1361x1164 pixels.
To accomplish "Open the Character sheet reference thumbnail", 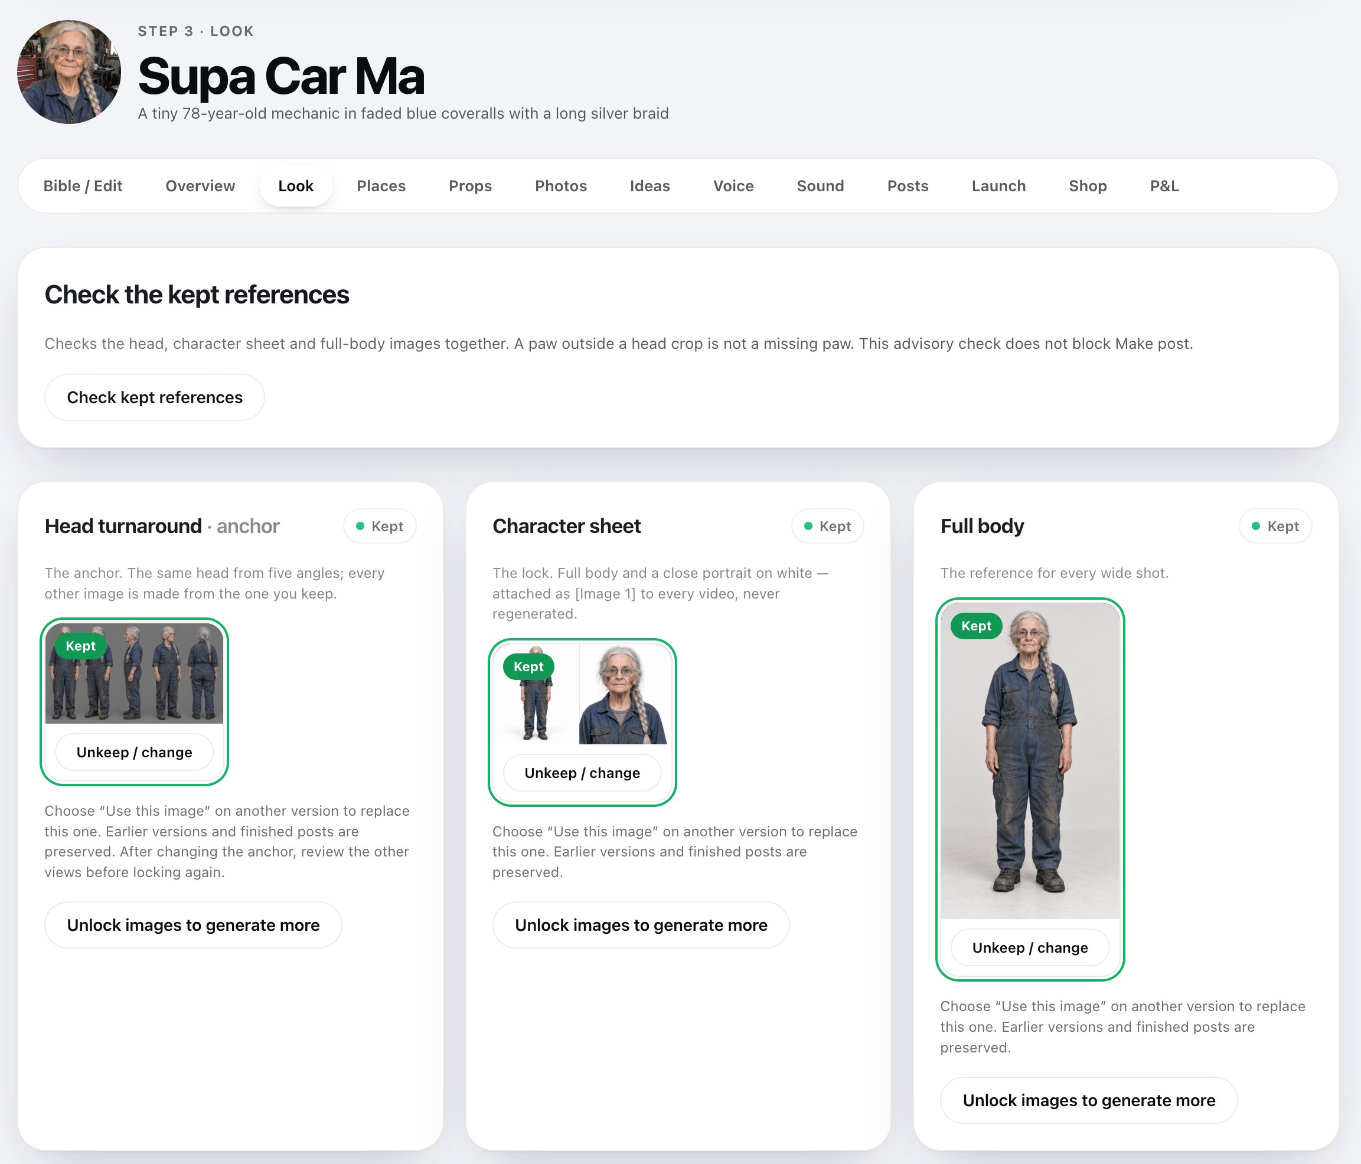I will click(582, 694).
